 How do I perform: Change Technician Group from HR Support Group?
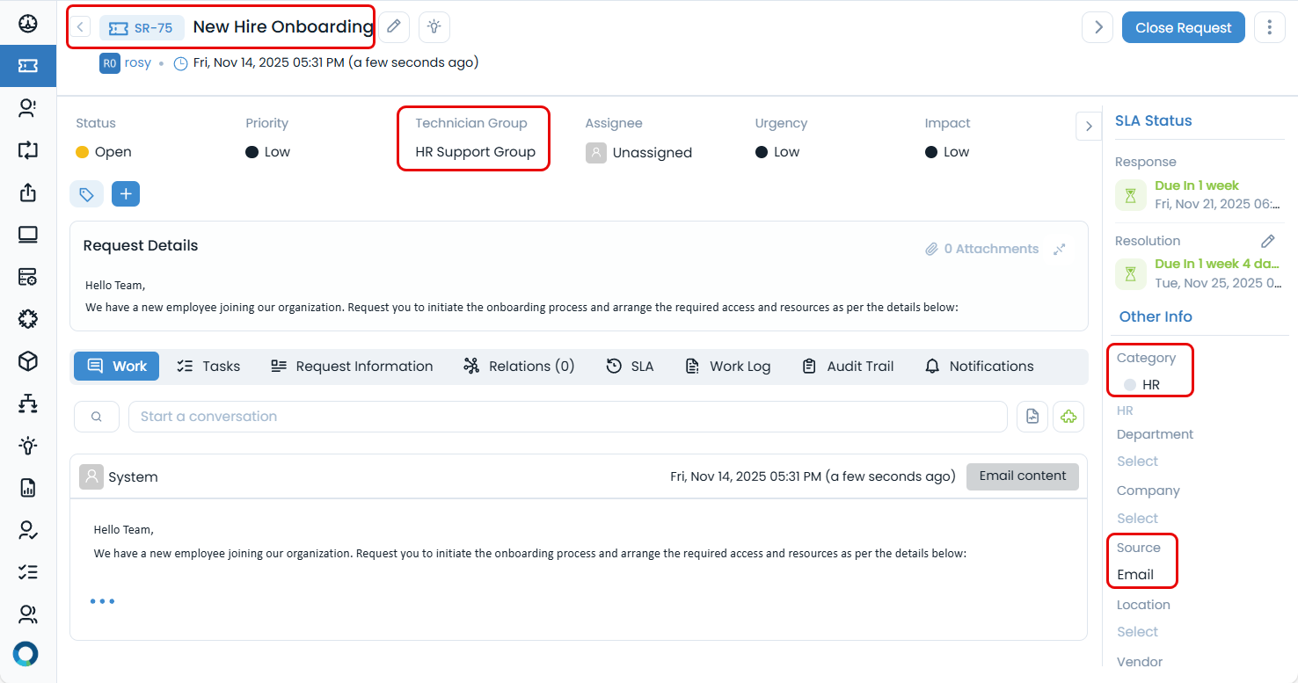click(x=475, y=152)
